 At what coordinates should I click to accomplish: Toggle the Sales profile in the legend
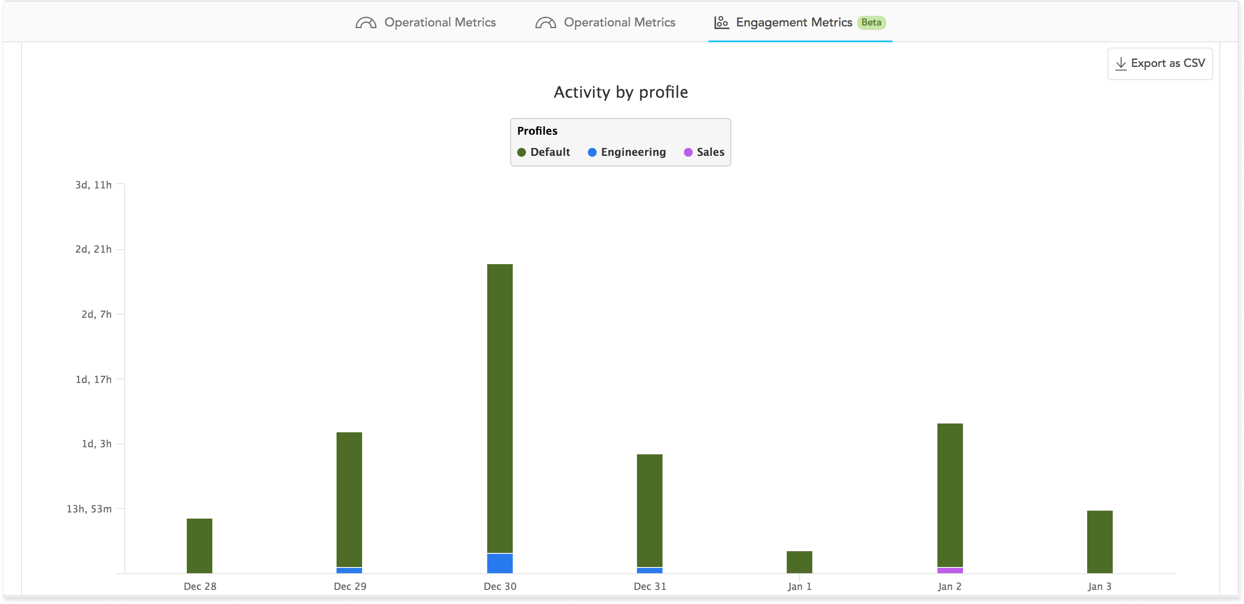click(704, 152)
